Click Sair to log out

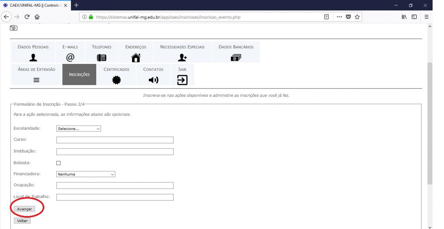pos(182,75)
